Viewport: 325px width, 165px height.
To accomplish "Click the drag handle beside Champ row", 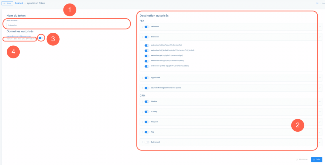I will [x=142, y=112].
